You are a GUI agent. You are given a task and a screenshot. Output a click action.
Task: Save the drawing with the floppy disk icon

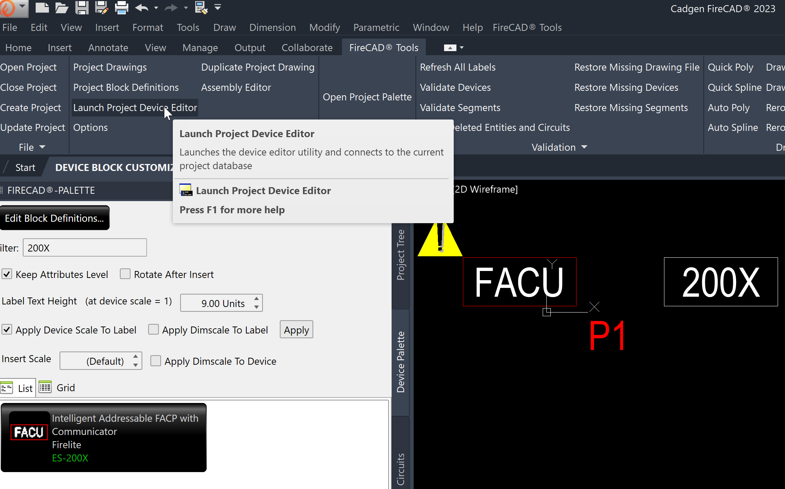click(x=82, y=7)
